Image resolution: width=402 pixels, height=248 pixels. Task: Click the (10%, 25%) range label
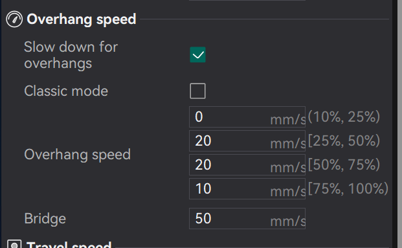(344, 117)
